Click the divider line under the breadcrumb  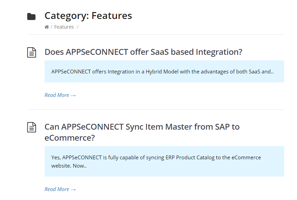tap(156, 34)
